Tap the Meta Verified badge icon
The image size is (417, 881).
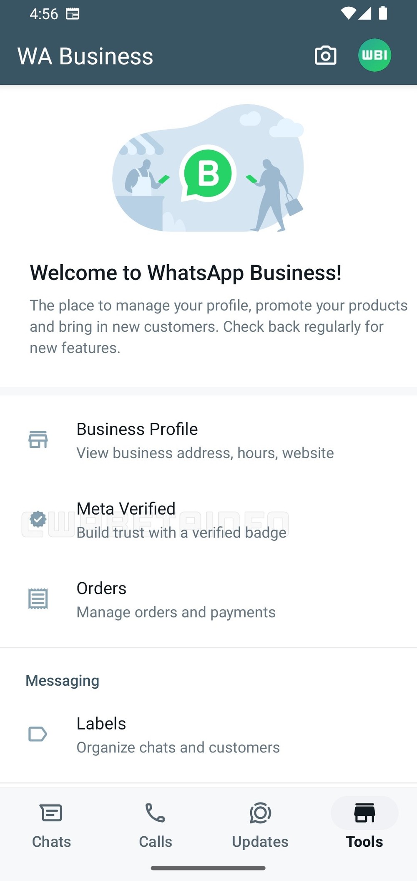click(38, 520)
